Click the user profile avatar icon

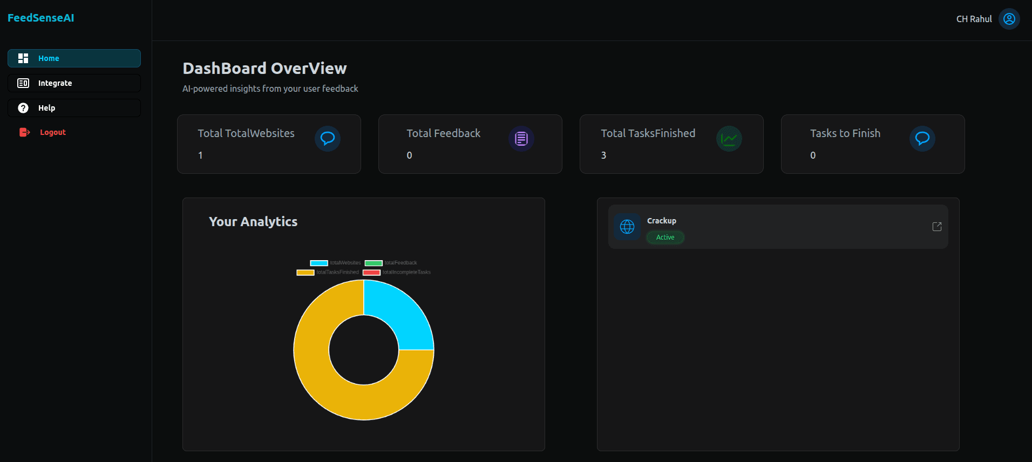(x=1009, y=19)
